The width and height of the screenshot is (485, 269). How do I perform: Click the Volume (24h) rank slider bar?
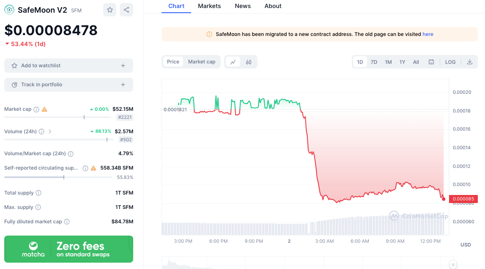[x=58, y=140]
